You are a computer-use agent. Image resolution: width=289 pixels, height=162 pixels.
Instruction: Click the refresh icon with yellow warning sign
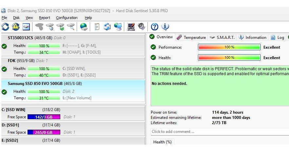click(x=16, y=27)
